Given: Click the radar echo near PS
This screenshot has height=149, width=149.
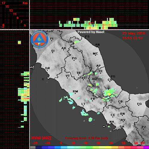Looking at the screenshot, I should (76, 42).
